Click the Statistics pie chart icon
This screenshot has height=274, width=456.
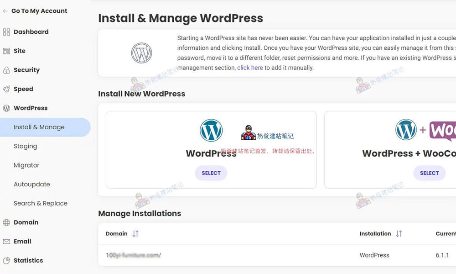[x=6, y=261]
